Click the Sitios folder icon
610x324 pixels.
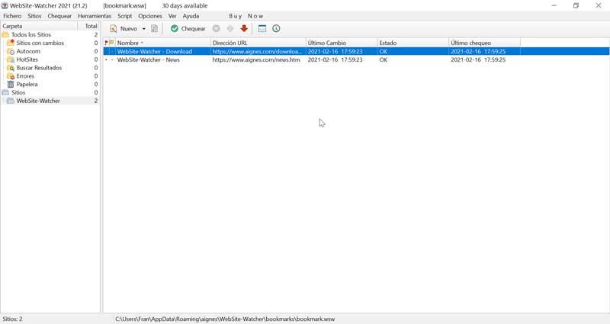point(5,92)
